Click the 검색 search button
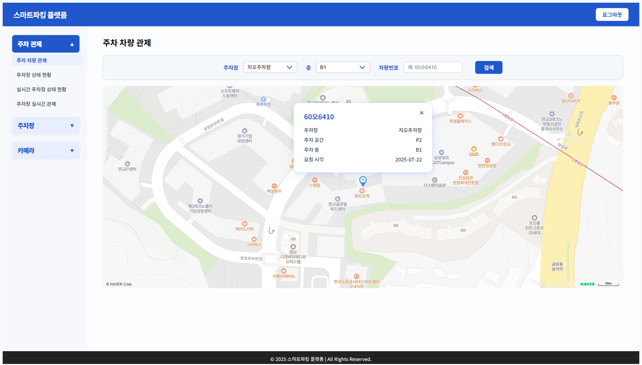The width and height of the screenshot is (642, 365). 489,67
